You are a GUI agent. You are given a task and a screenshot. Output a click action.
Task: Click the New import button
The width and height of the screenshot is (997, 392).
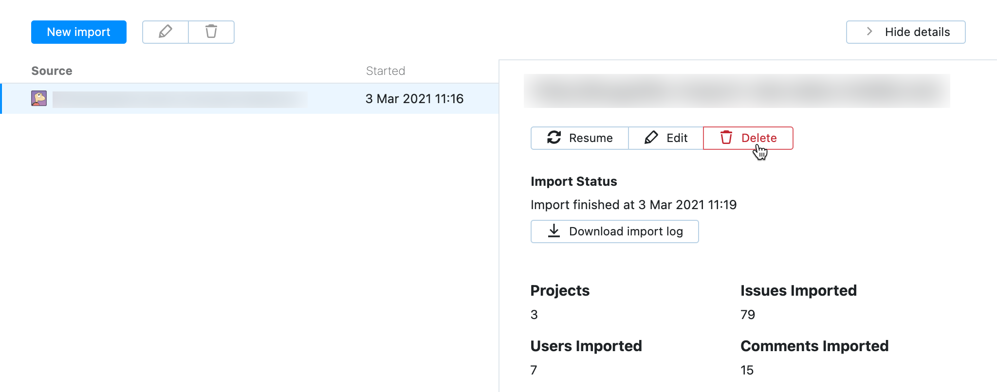[78, 32]
